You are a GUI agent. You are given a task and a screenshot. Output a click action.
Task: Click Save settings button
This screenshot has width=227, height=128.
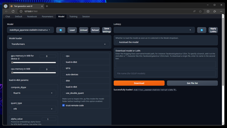click(107, 30)
